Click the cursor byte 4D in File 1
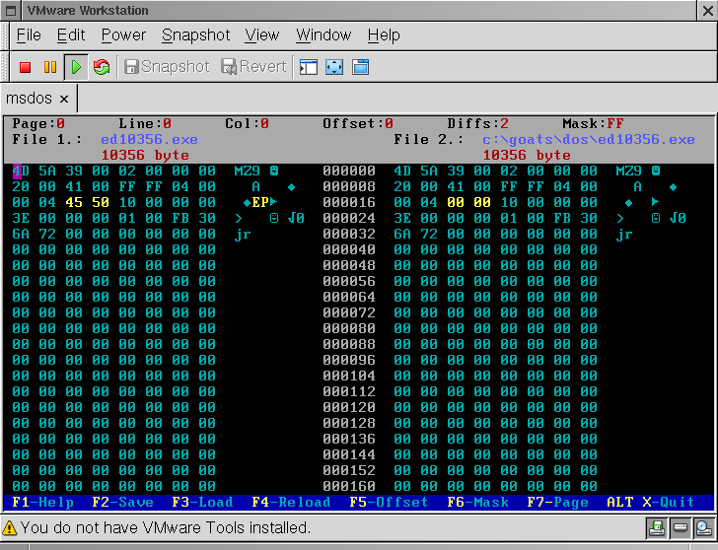This screenshot has height=550, width=718. pos(21,172)
